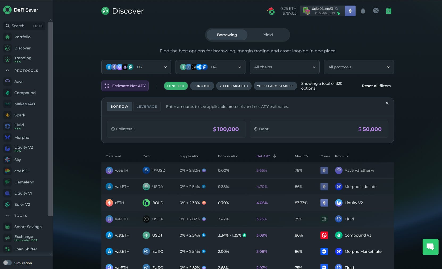Click the green recipe bag icon

[x=389, y=11]
